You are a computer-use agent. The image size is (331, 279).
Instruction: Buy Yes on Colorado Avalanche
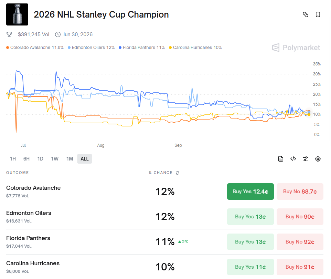pos(250,192)
